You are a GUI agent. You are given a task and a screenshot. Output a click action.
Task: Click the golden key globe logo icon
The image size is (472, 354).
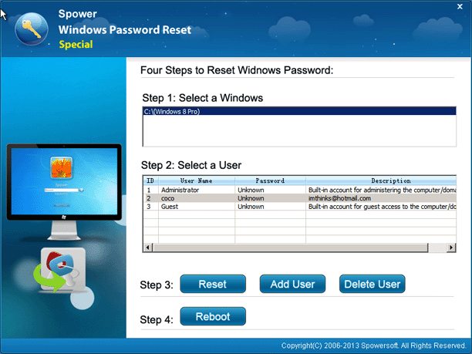(32, 29)
